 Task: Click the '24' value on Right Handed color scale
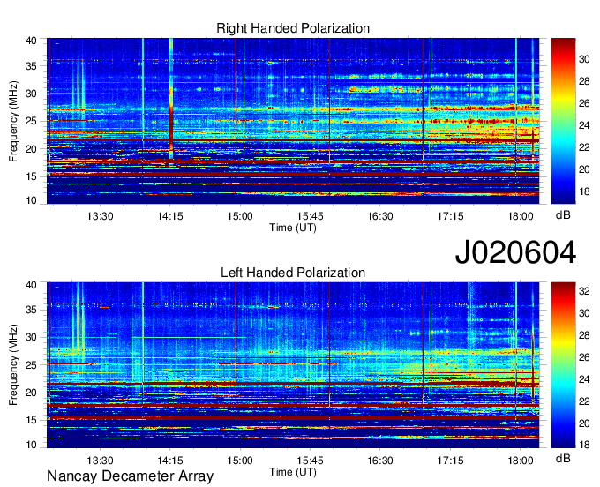click(x=584, y=125)
